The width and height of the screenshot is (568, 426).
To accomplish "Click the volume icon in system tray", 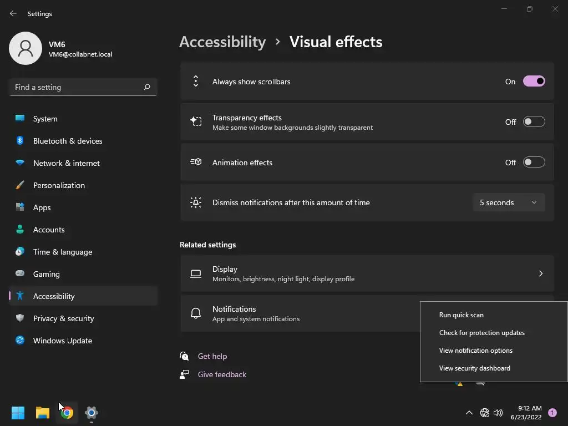I will [x=498, y=413].
